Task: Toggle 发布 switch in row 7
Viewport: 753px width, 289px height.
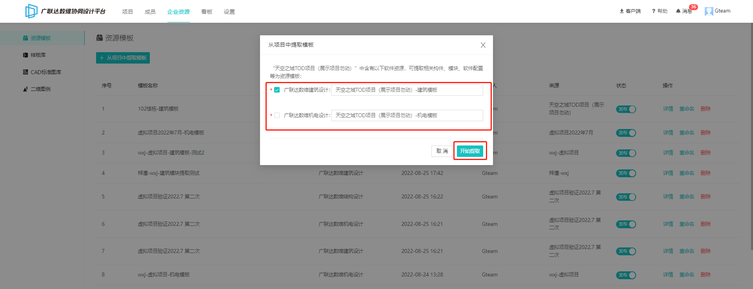Action: pyautogui.click(x=626, y=251)
